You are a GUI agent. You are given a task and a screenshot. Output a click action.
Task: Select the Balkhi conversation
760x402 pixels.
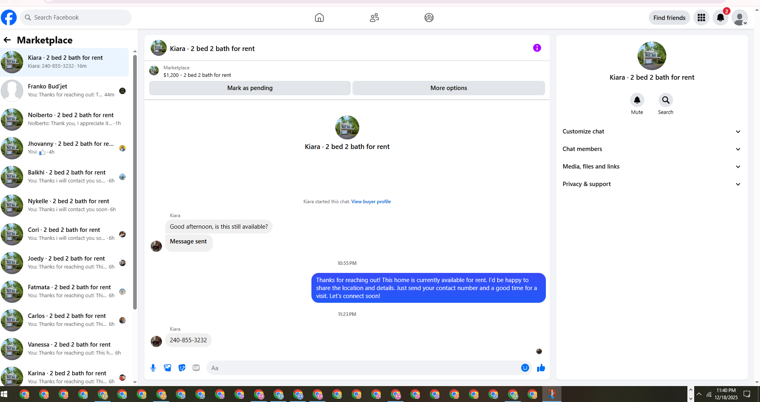point(65,176)
